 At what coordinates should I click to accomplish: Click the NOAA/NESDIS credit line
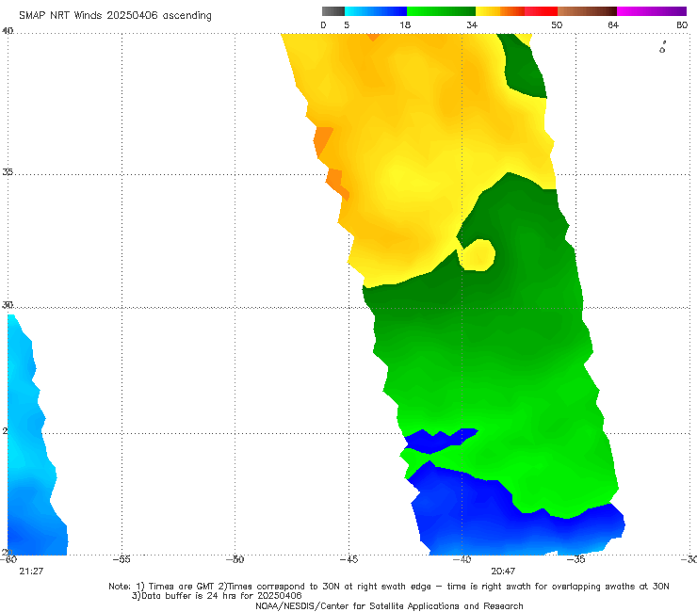click(389, 605)
